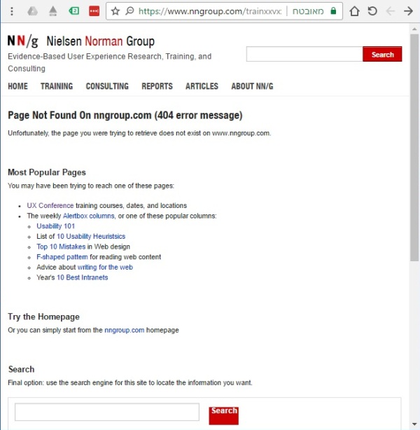Open the REPORTS navigation item

coord(157,86)
